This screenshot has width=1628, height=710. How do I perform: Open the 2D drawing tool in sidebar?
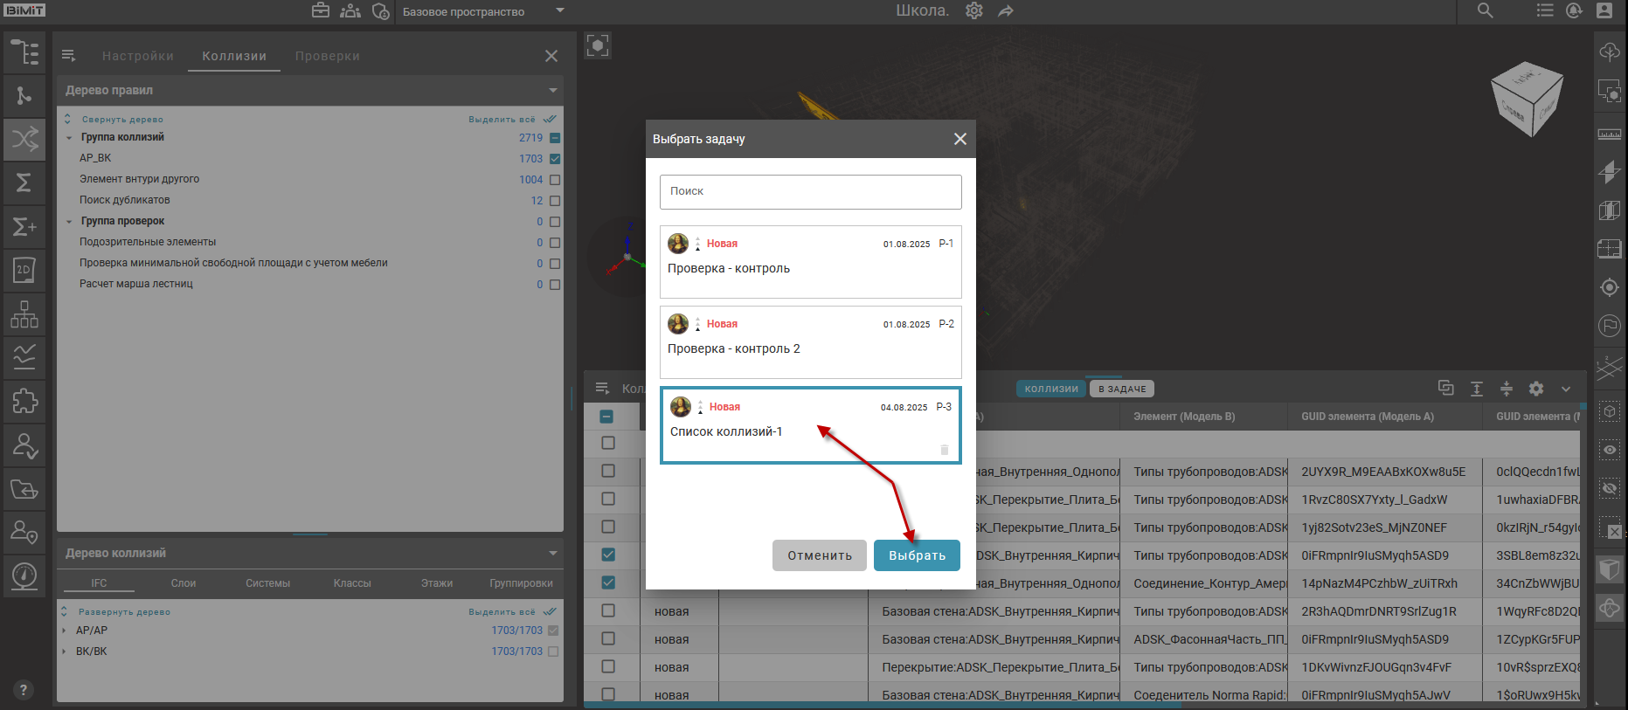[x=24, y=271]
